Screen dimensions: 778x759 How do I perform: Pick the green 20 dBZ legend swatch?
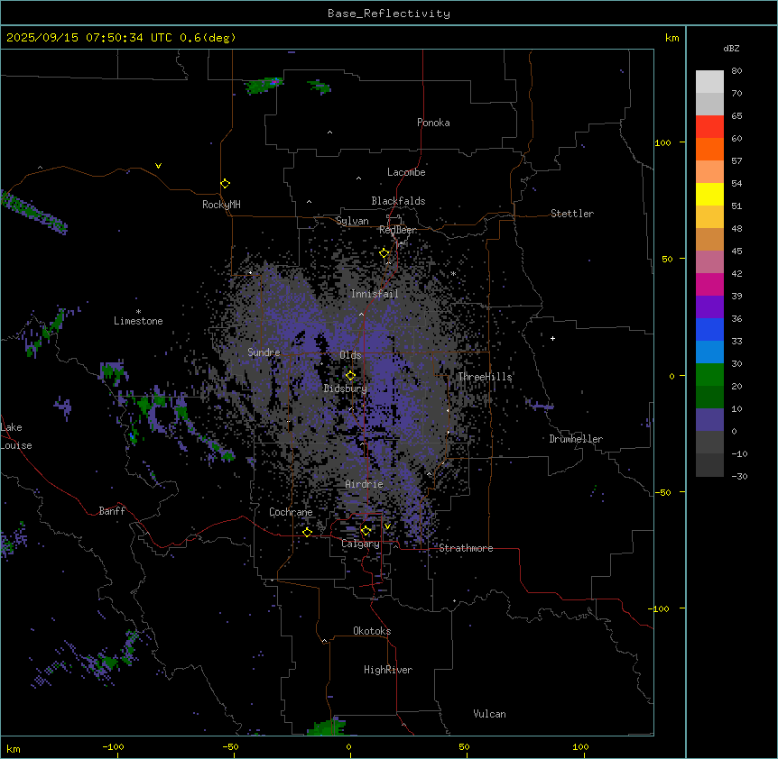pos(709,375)
